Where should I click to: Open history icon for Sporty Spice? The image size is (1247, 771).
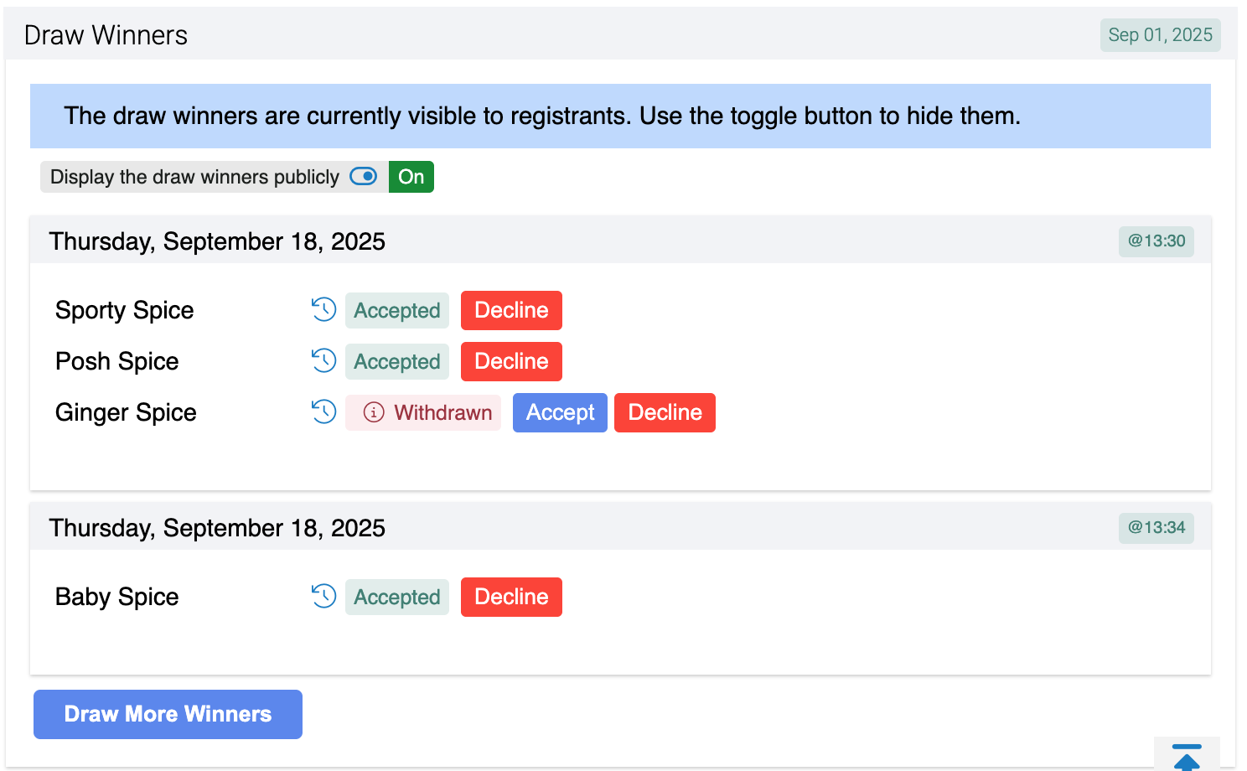click(x=323, y=309)
